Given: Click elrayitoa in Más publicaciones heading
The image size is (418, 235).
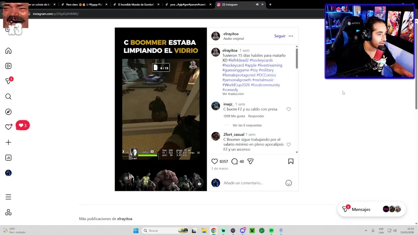Looking at the screenshot, I should (x=125, y=219).
